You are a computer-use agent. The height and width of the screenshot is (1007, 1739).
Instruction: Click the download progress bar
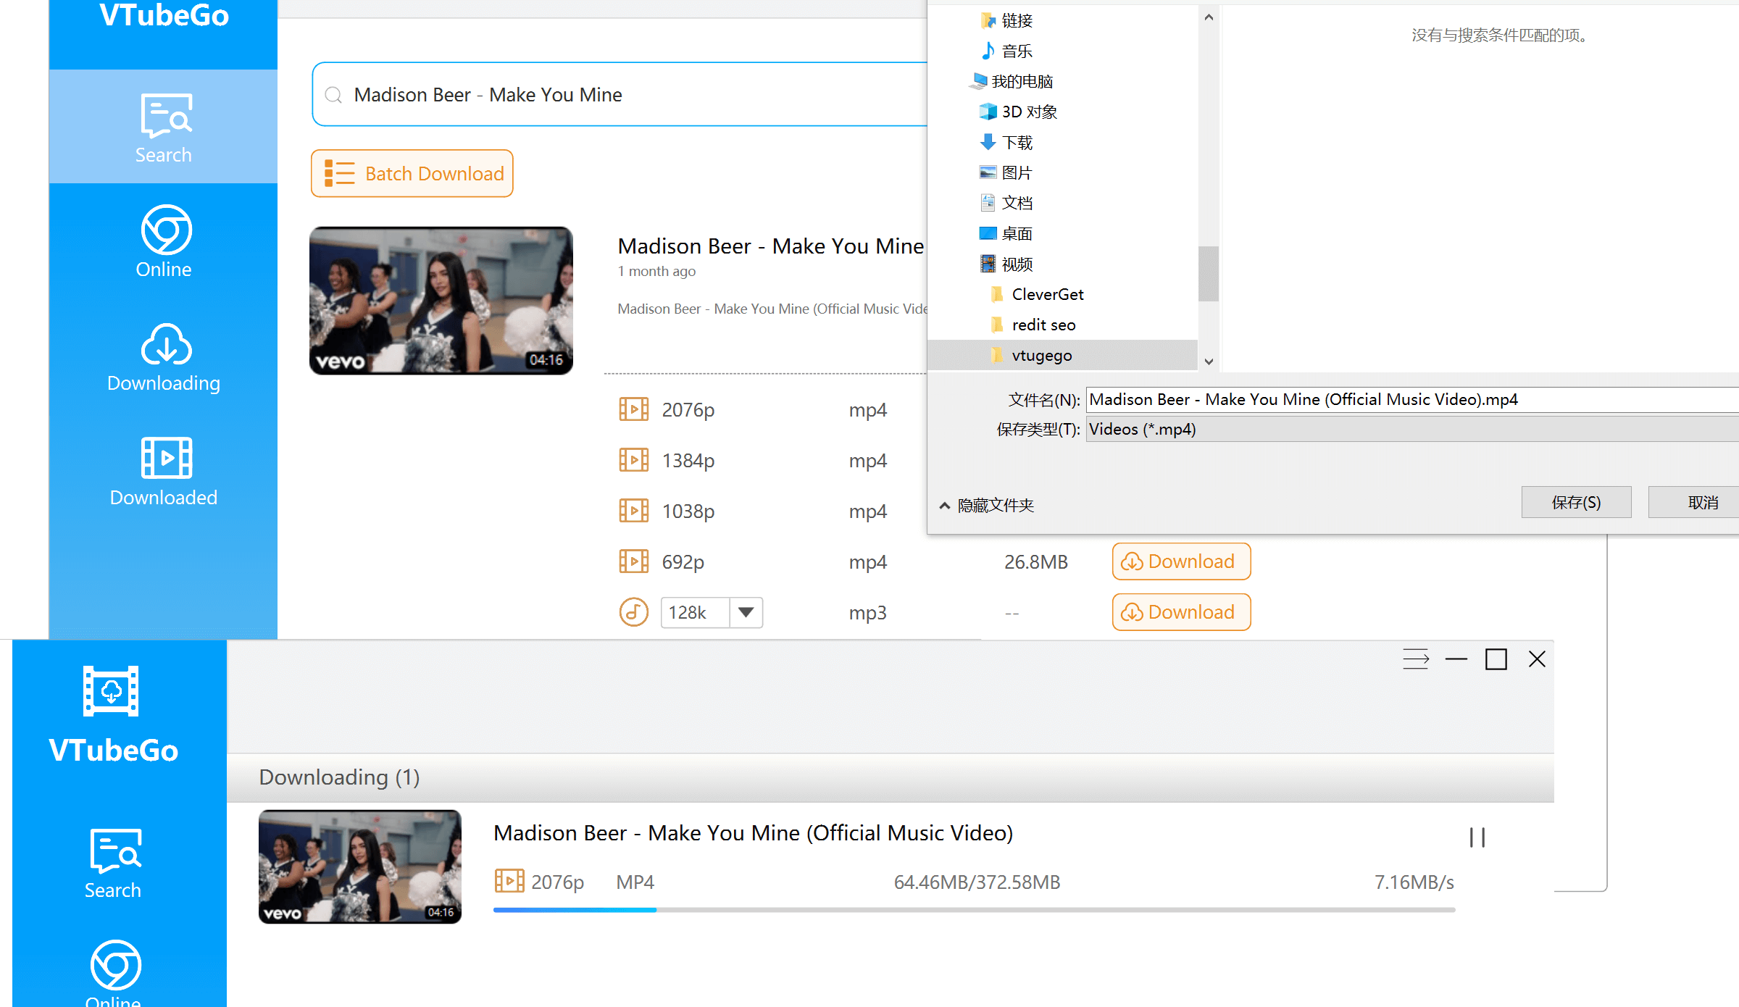coord(974,910)
